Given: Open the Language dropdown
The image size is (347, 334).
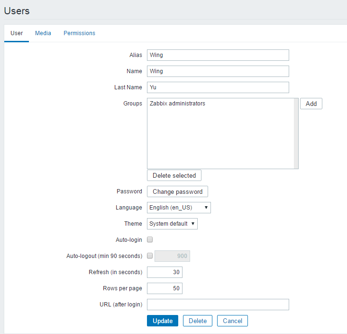Looking at the screenshot, I should 179,208.
